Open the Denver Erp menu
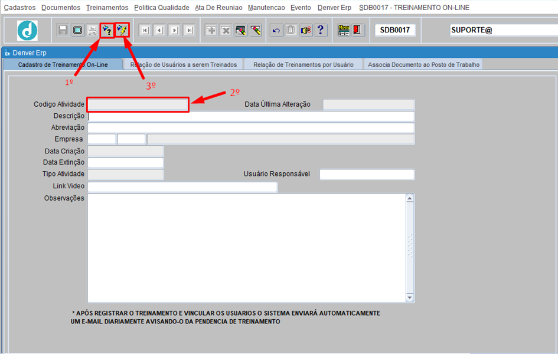Image resolution: width=558 pixels, height=354 pixels. click(334, 8)
